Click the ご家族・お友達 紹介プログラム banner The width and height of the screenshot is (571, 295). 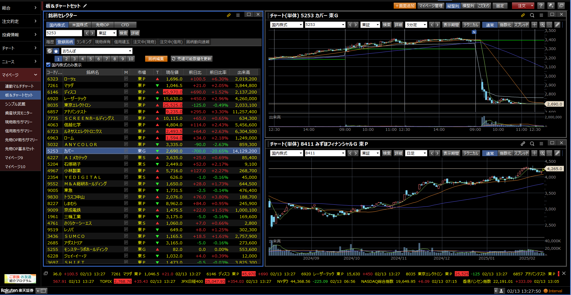point(20,279)
